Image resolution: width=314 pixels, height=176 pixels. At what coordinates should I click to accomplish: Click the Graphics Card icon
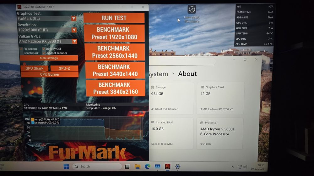click(x=203, y=87)
